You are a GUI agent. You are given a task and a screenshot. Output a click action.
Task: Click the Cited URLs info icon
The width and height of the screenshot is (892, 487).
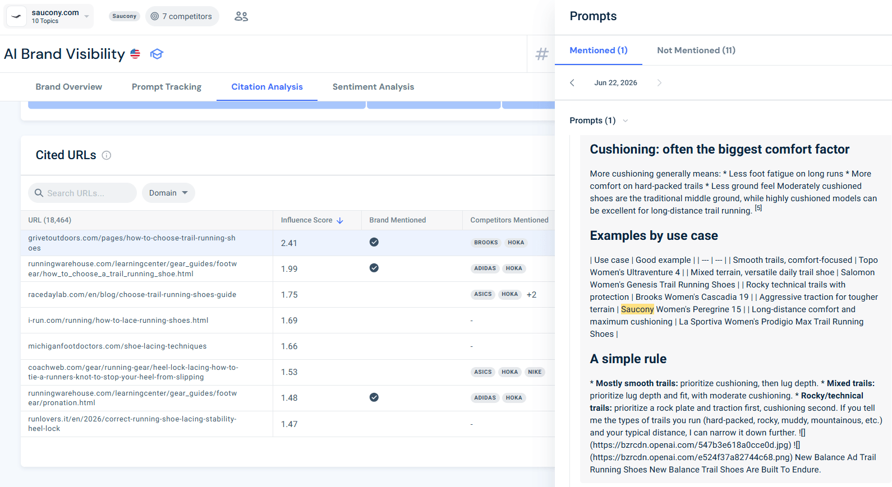[107, 155]
